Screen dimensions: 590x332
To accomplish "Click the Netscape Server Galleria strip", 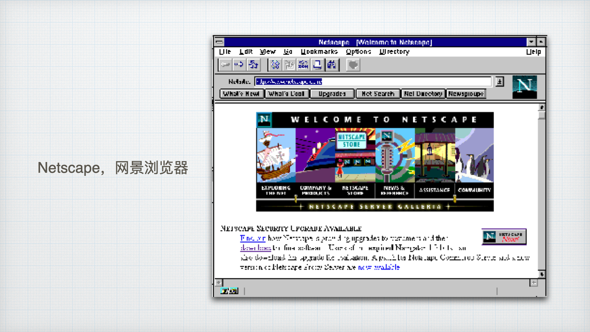I will (x=375, y=207).
